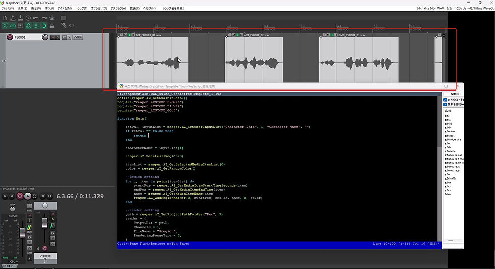Click the PL0001 track name field
The height and width of the screenshot is (269, 495).
coord(27,37)
